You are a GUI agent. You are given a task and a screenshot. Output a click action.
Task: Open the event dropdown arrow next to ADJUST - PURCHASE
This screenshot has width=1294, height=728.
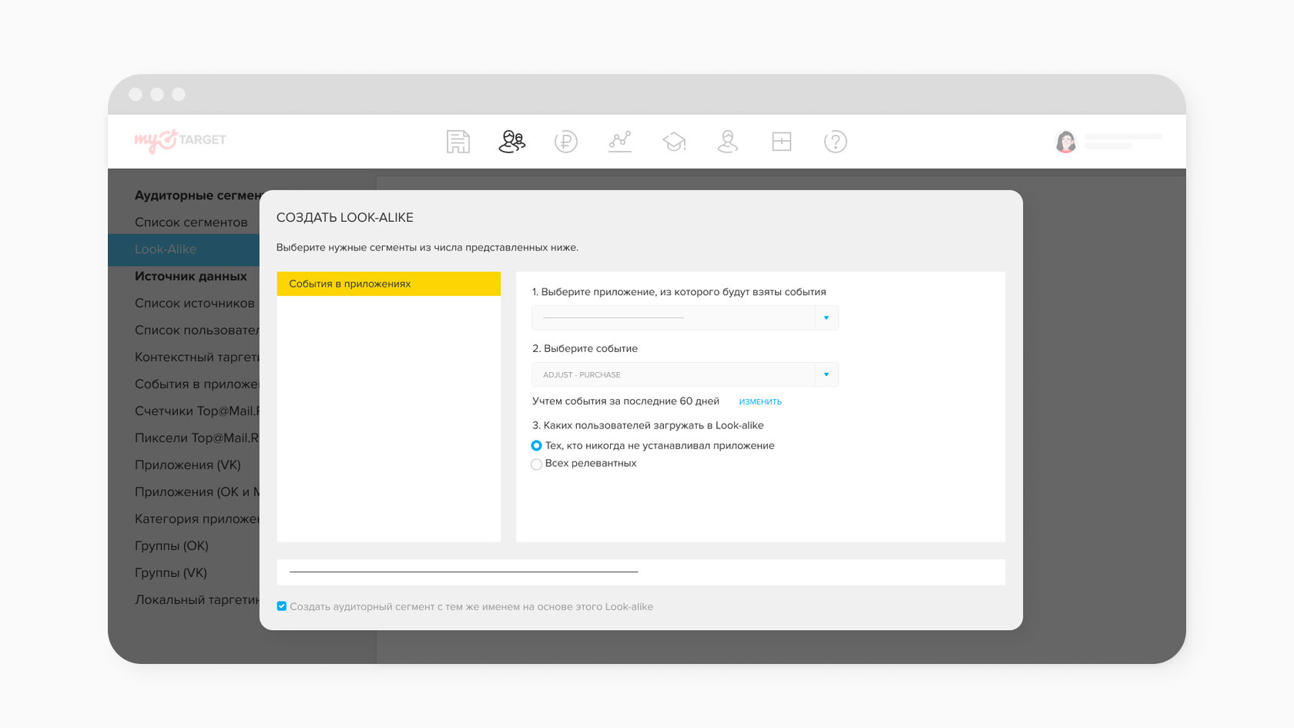(826, 375)
